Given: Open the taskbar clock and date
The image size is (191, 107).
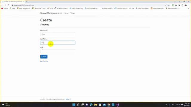Looking at the screenshot, I should pyautogui.click(x=187, y=105).
